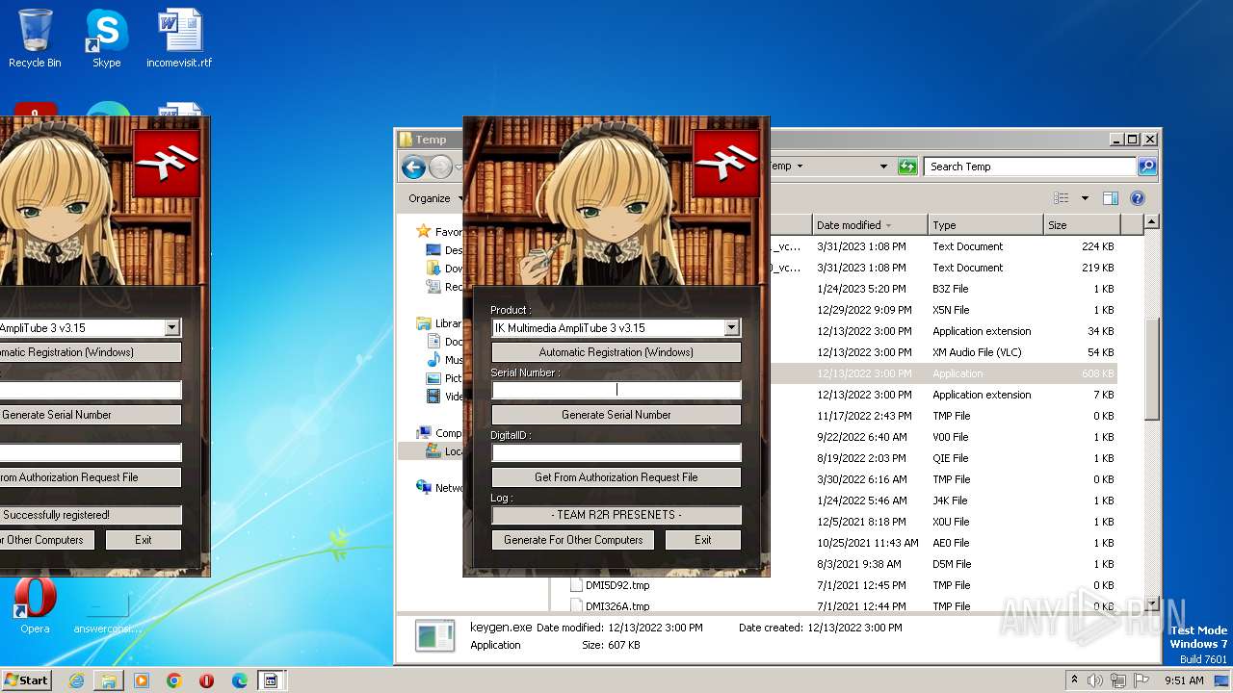The image size is (1233, 693).
Task: Click the scroll up arrow in the file list
Action: click(1151, 222)
